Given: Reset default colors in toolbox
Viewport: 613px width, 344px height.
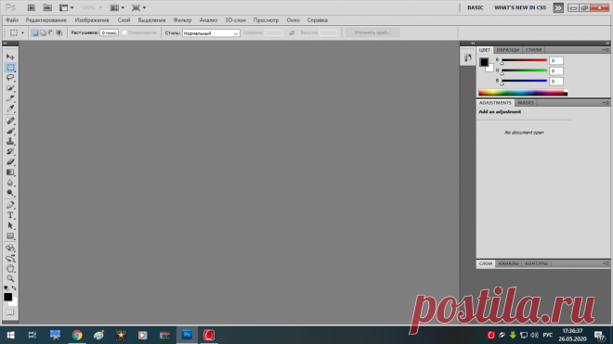Looking at the screenshot, I should coord(7,288).
